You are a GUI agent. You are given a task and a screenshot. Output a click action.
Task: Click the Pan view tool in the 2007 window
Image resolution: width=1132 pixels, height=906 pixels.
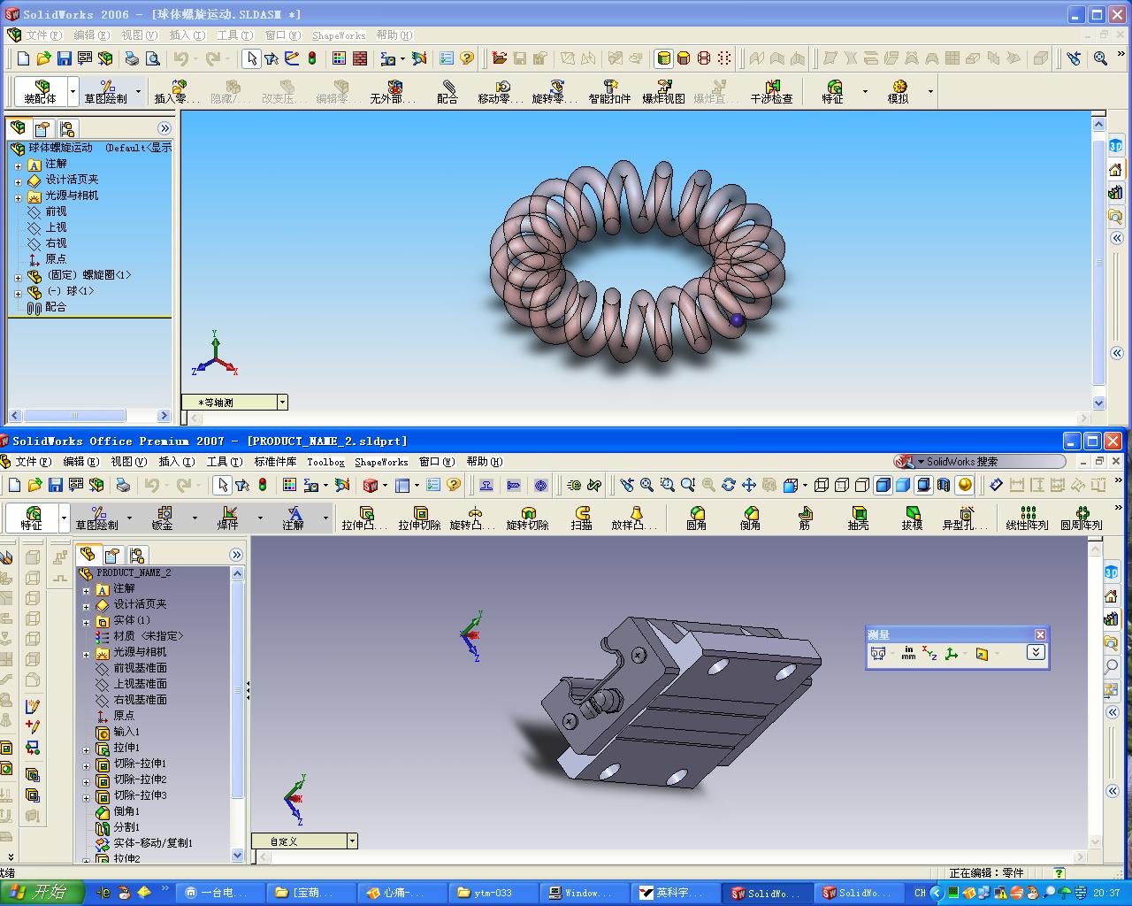click(x=748, y=485)
